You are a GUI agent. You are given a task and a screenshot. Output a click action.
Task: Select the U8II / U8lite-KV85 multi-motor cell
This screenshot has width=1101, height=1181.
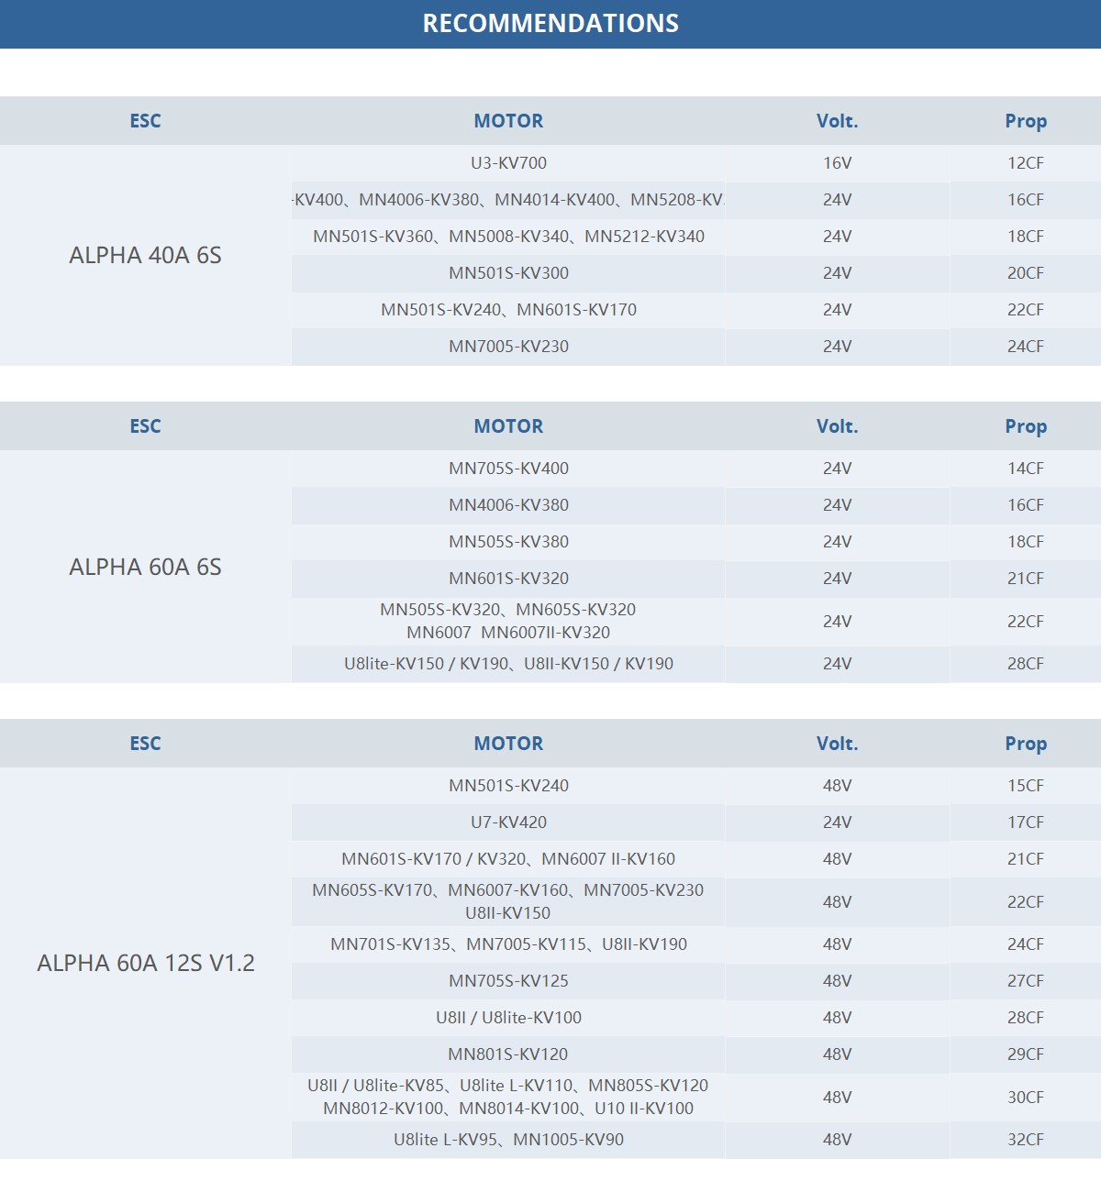508,1097
